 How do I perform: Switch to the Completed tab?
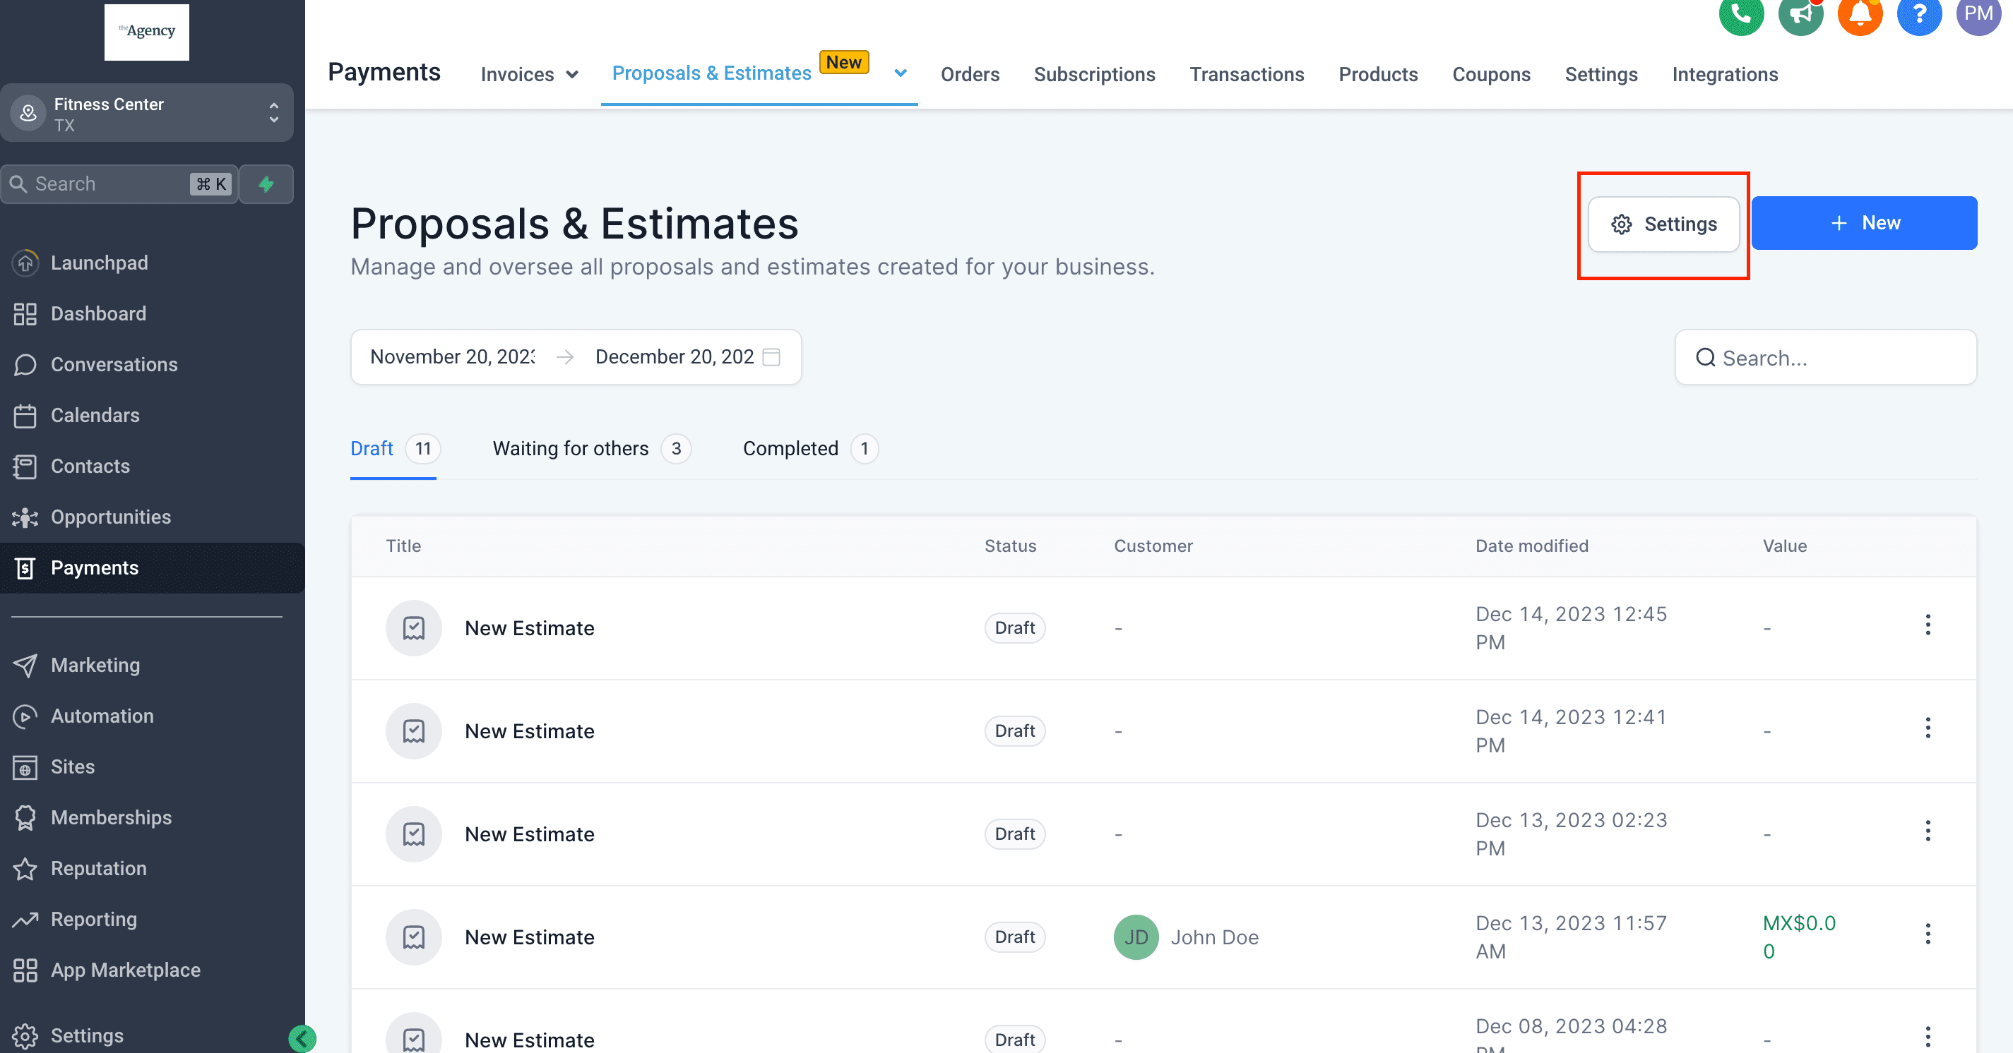pos(810,449)
